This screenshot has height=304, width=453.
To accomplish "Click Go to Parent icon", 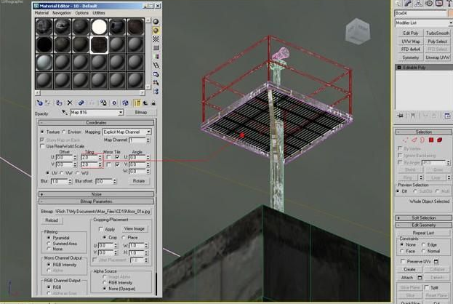I will (145, 103).
